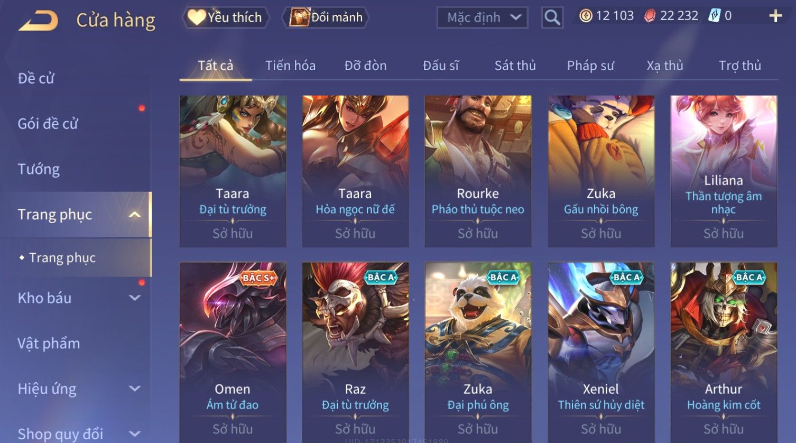Click the blue voucher currency icon

click(x=715, y=16)
